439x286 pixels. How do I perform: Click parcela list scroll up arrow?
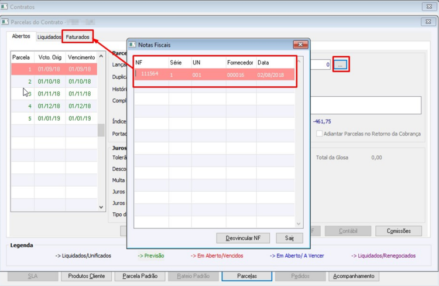101,57
